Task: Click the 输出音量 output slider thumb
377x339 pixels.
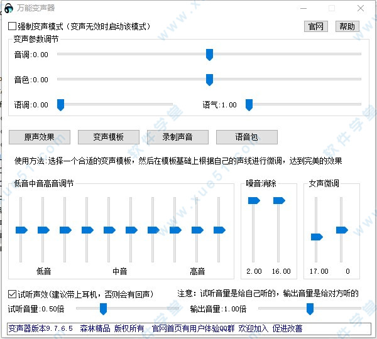Action: click(x=310, y=309)
